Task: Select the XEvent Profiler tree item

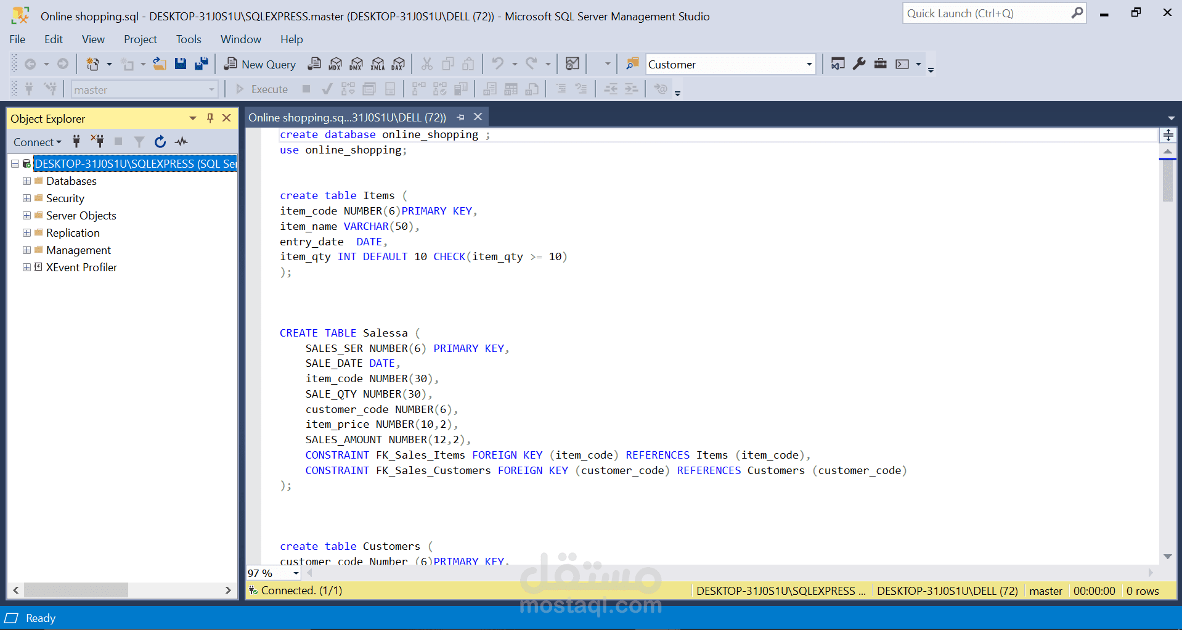Action: 81,268
